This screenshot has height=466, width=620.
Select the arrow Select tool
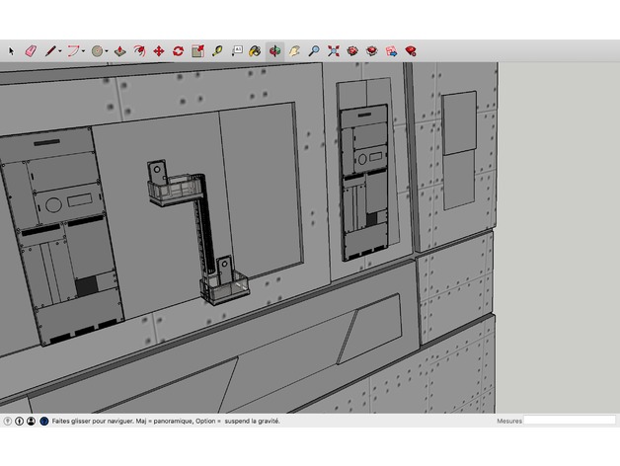pyautogui.click(x=11, y=51)
